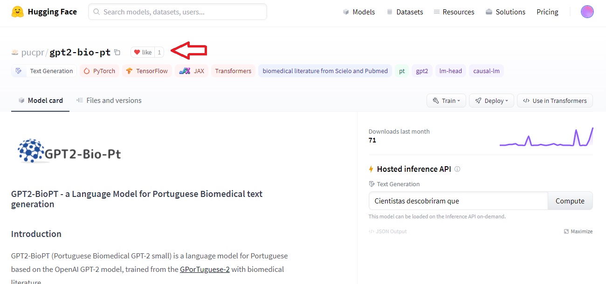Click the Resources lines icon
The height and width of the screenshot is (284, 606).
click(436, 12)
